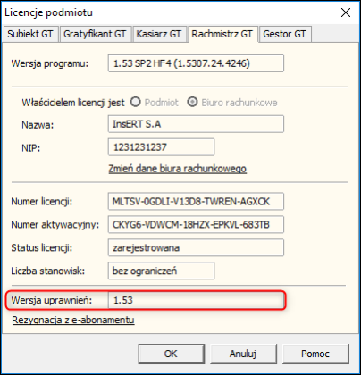Screen dimensions: 361x375
Task: Click the Wersja uprawnień value field
Action: [196, 300]
